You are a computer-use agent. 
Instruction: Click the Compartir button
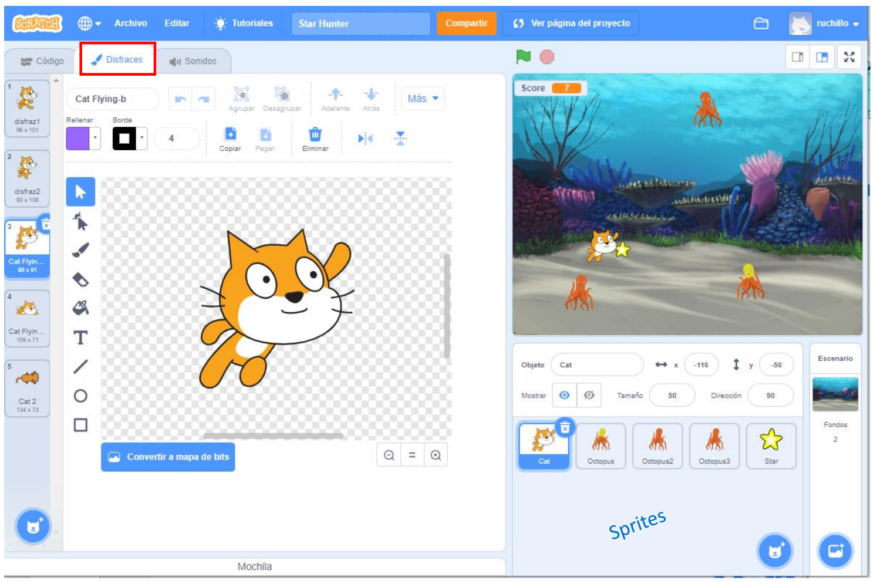(466, 23)
